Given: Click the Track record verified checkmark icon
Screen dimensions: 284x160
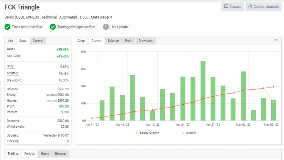Looking at the screenshot, I should (7, 27).
